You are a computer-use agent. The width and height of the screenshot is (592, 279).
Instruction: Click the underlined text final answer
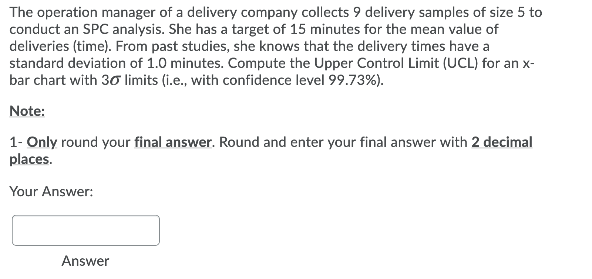point(172,142)
